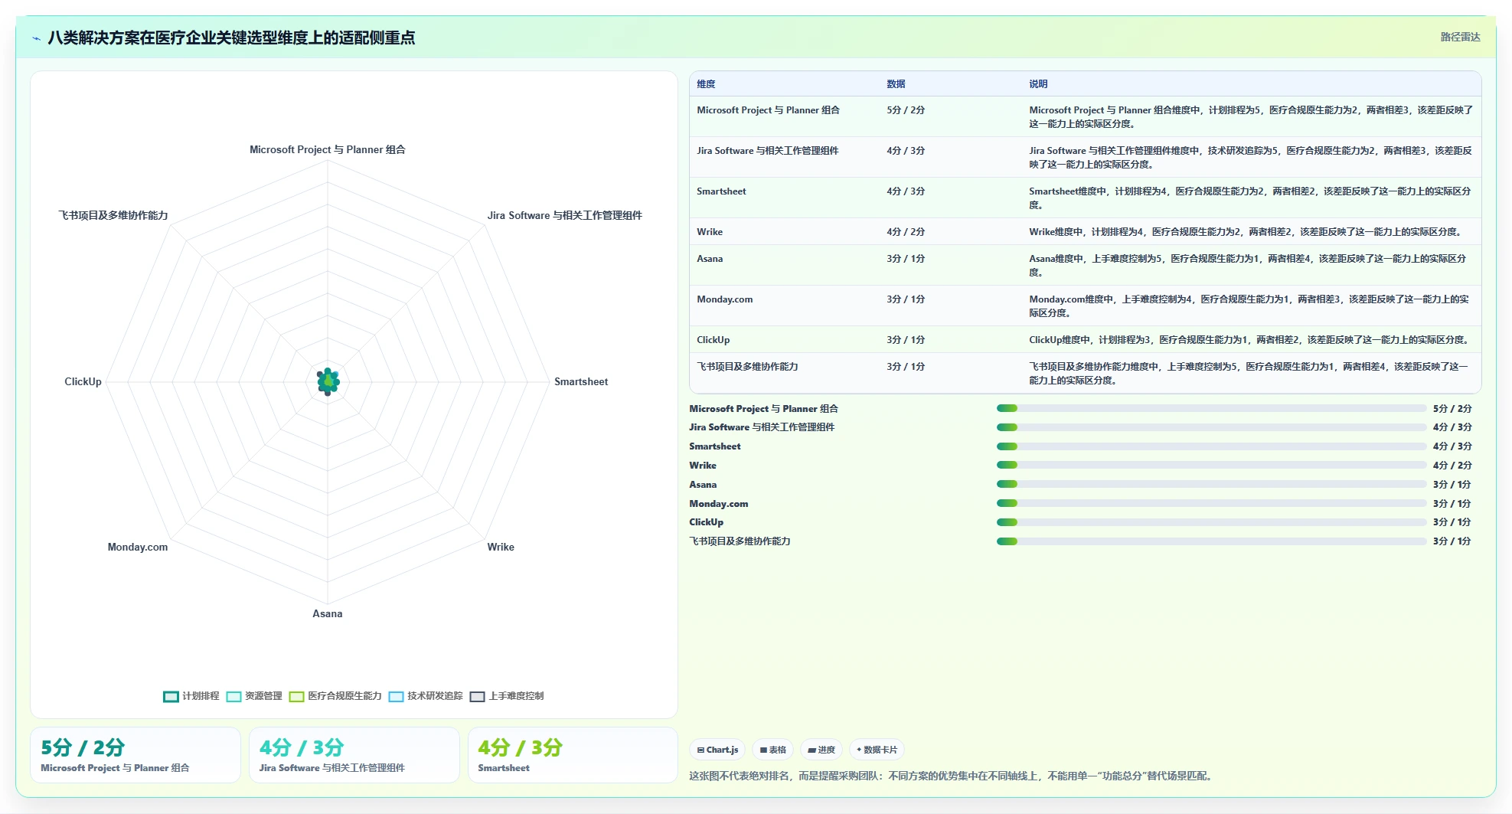Click the Monday.com cell in the table
Screen dimensions: 1512x814
pos(724,299)
